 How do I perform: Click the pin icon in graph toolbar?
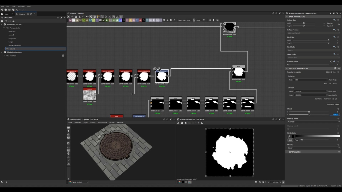[174, 20]
